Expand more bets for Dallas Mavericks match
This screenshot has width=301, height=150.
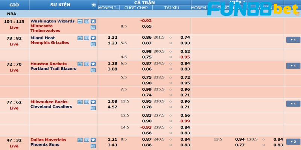pyautogui.click(x=293, y=142)
